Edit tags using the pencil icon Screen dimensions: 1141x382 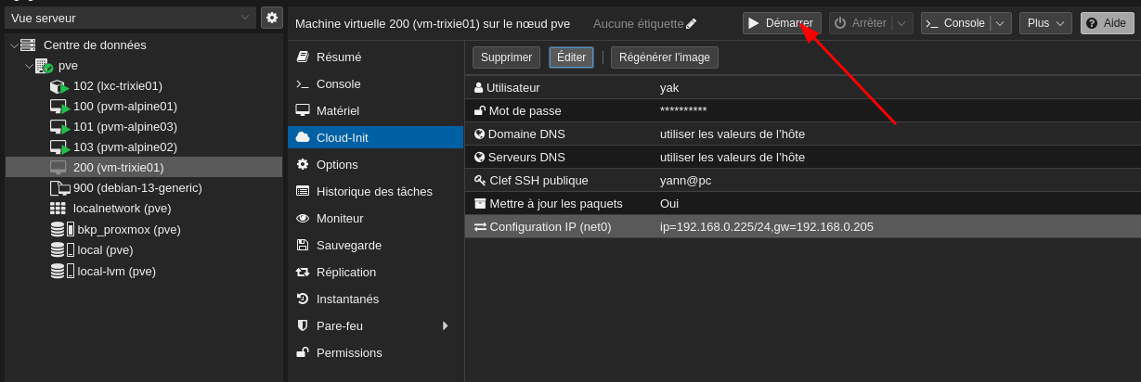[x=691, y=23]
